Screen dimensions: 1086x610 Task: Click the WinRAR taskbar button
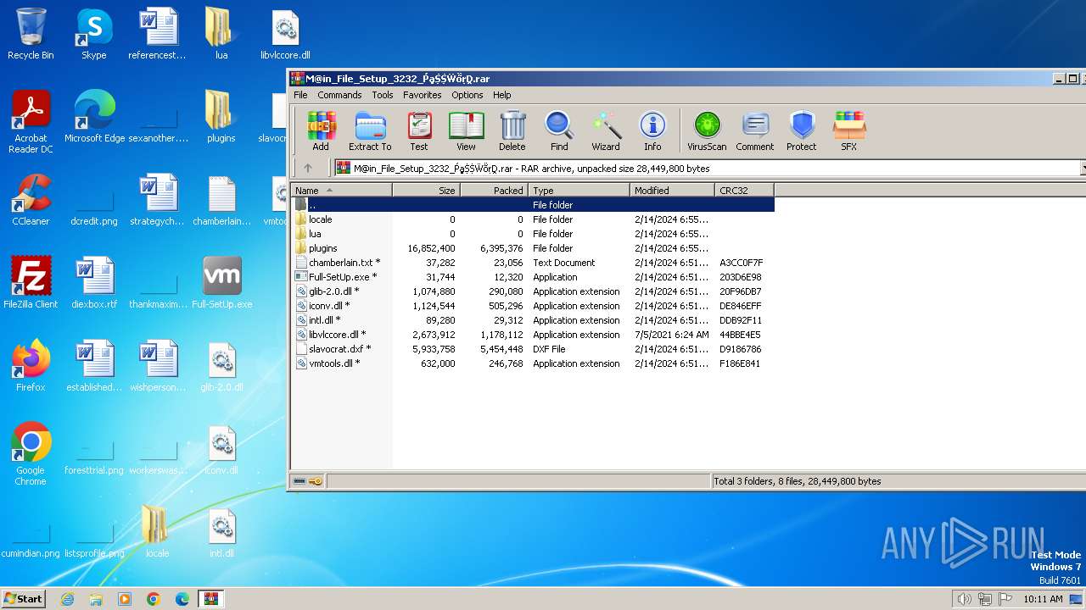(x=210, y=599)
